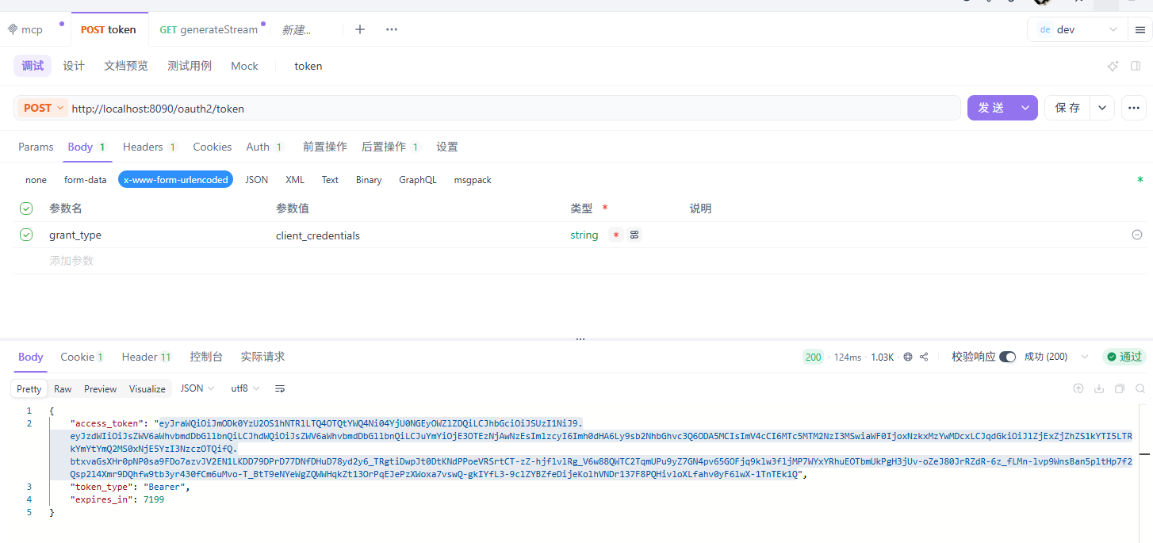
Task: Open the POST method dropdown
Action: point(43,108)
